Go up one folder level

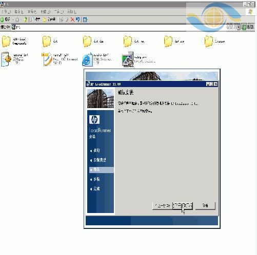coord(26,19)
